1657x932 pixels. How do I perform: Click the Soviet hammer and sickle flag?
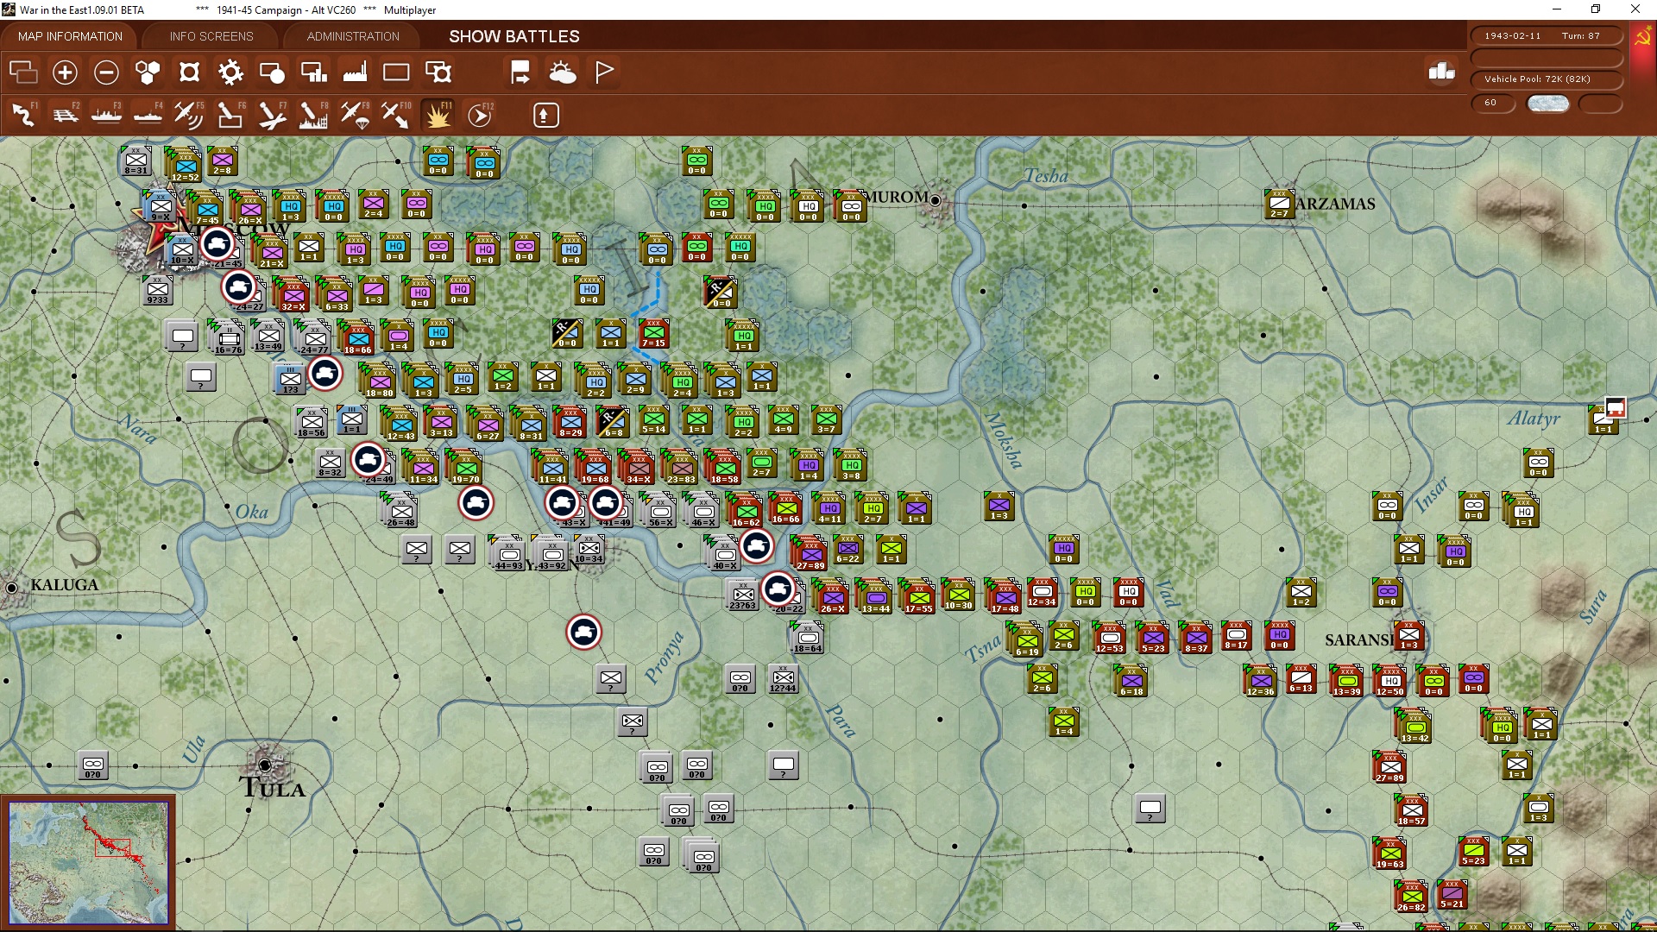(x=1642, y=38)
